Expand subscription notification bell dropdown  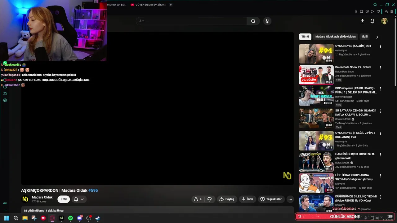point(79,199)
